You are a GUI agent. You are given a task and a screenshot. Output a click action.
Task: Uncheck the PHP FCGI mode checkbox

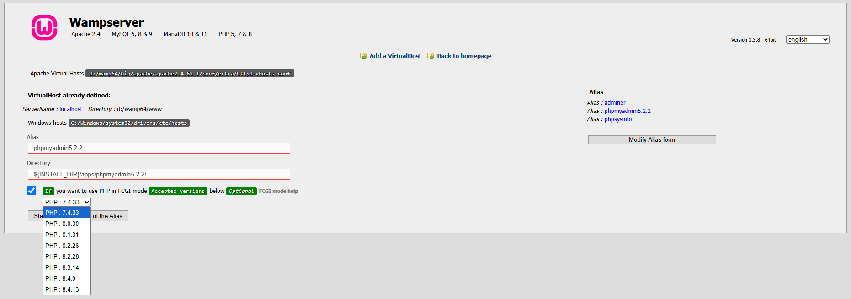[32, 191]
